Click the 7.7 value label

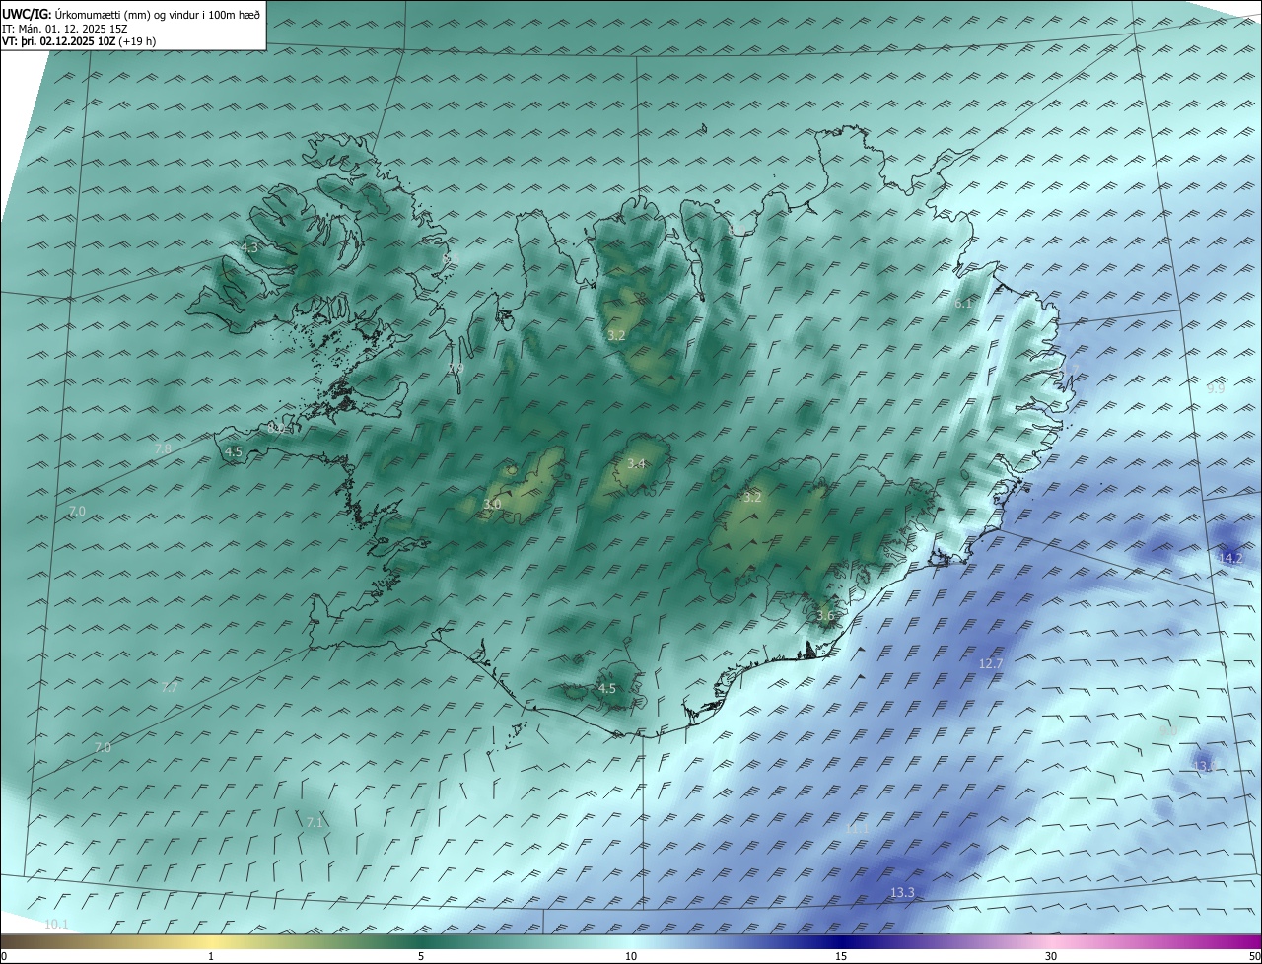coord(169,688)
